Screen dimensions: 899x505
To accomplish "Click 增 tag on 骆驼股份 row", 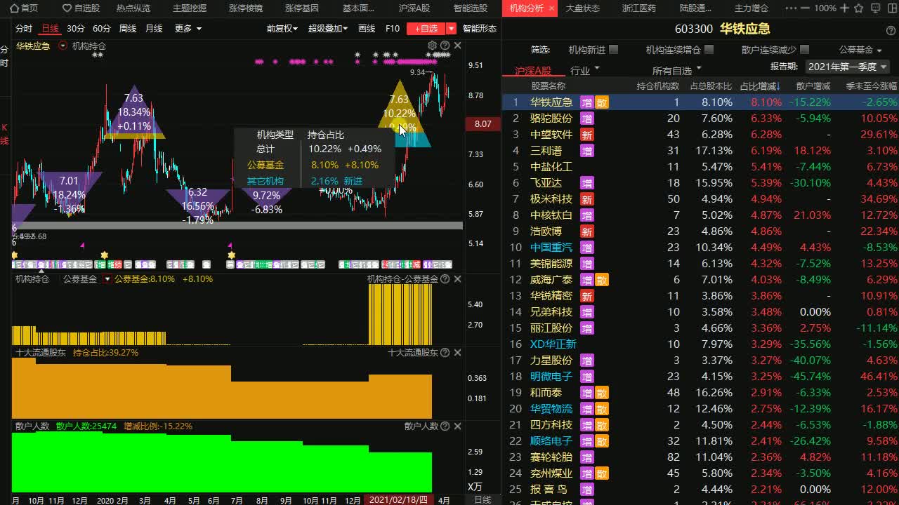I will pos(586,119).
